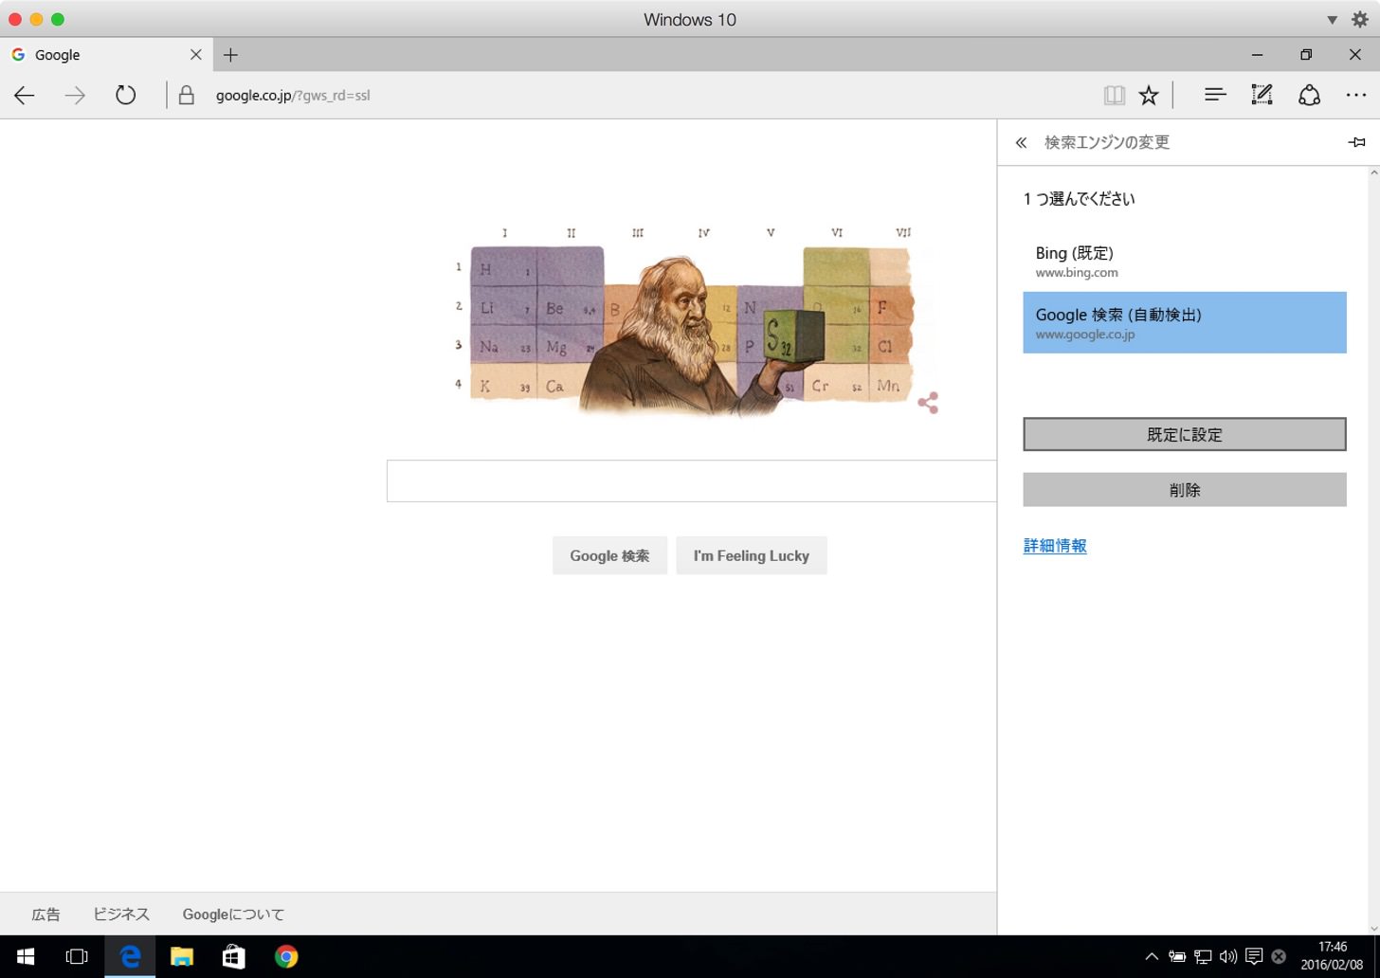Viewport: 1380px width, 978px height.
Task: Select Google 検索 (自動検出) entry
Action: click(x=1185, y=322)
